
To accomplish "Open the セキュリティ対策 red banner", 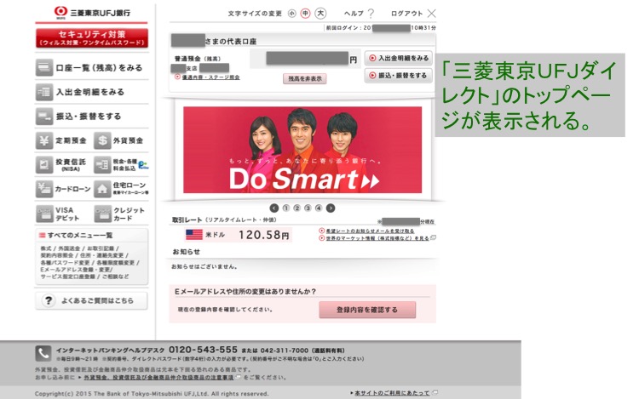I will (x=92, y=38).
